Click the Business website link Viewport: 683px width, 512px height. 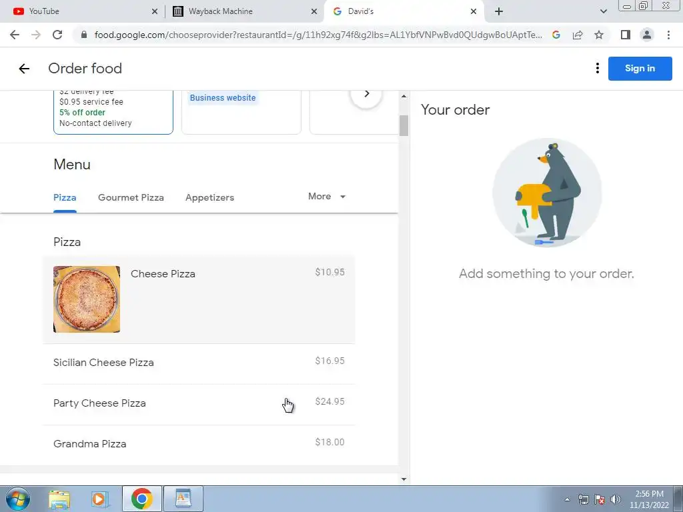[223, 98]
